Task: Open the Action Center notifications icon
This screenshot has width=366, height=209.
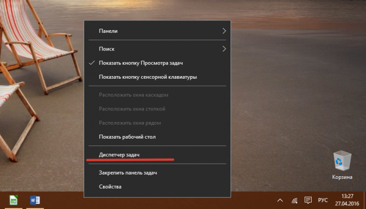Action: click(x=308, y=200)
